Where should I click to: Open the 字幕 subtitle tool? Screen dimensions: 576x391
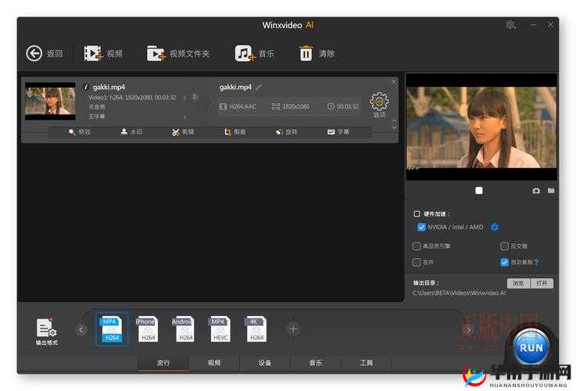338,132
